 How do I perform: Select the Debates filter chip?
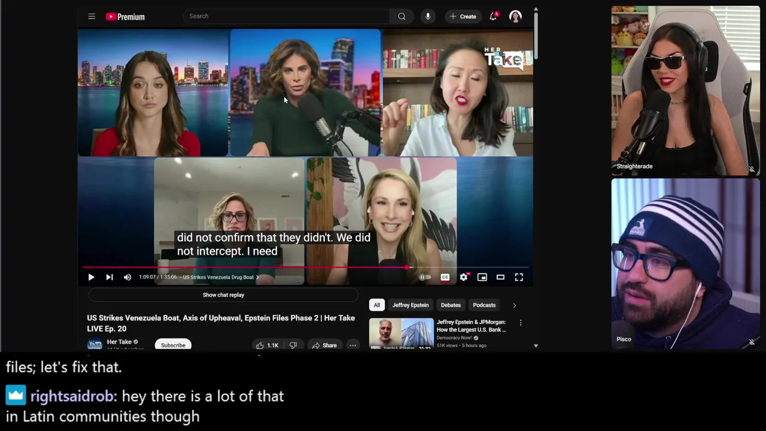coord(451,305)
